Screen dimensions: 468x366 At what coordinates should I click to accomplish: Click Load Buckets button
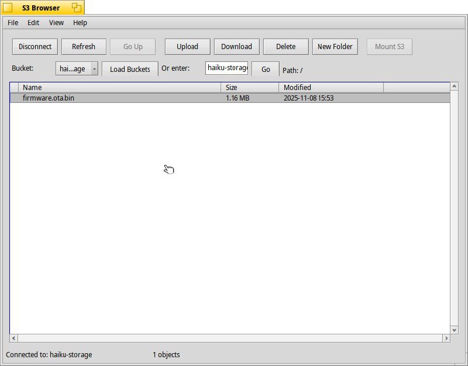click(x=130, y=69)
